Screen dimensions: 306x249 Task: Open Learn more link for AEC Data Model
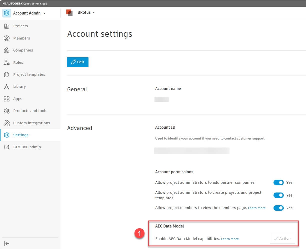[230, 239]
